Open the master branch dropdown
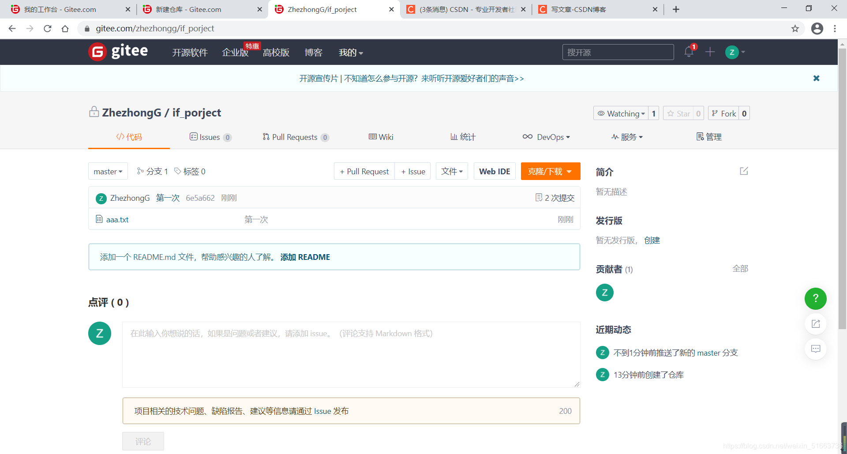 pyautogui.click(x=108, y=171)
